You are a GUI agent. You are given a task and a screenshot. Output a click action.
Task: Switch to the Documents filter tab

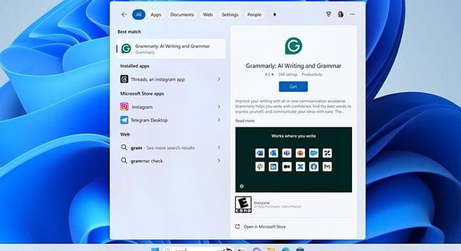coord(182,15)
